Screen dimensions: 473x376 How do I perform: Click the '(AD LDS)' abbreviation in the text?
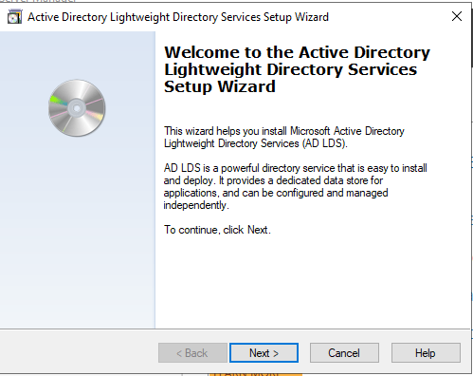(x=324, y=143)
